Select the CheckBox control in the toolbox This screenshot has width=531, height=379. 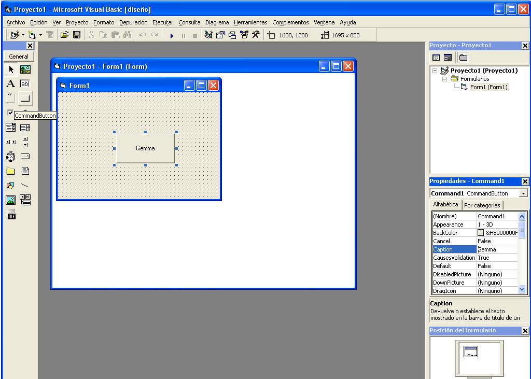[x=10, y=113]
